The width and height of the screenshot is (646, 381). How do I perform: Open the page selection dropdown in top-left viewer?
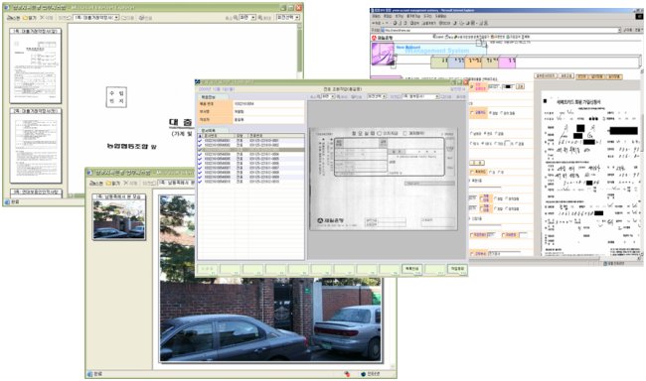(x=96, y=18)
